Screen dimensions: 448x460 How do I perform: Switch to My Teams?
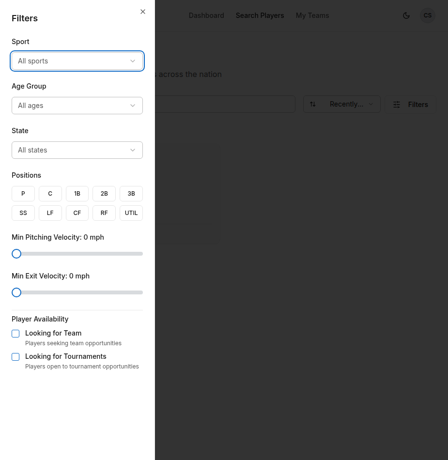pyautogui.click(x=312, y=15)
